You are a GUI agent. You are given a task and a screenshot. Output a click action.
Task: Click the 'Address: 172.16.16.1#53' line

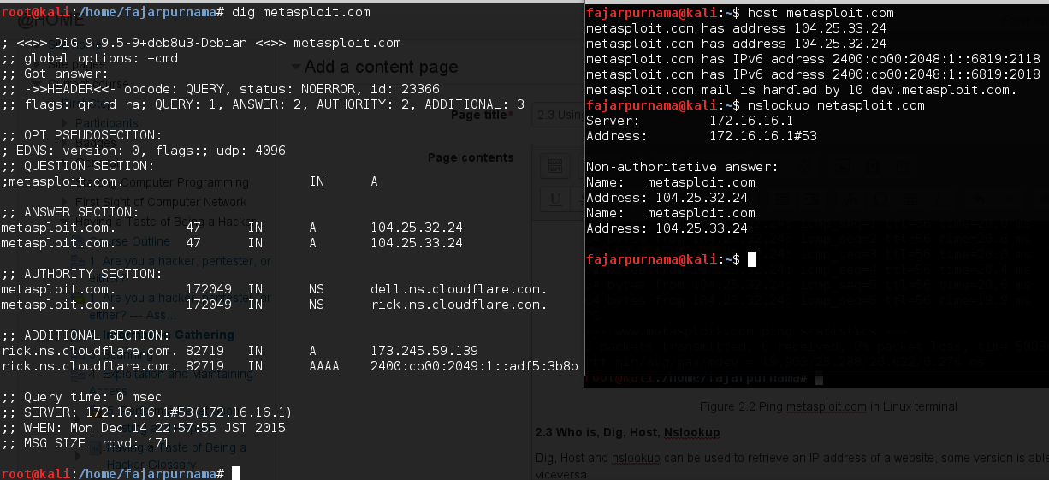[702, 136]
